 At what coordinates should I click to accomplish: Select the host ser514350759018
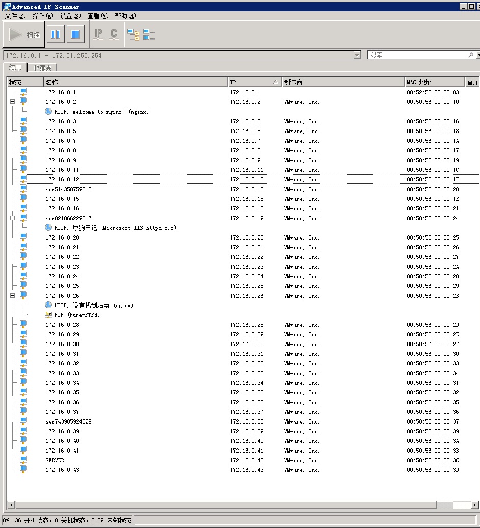click(x=69, y=189)
